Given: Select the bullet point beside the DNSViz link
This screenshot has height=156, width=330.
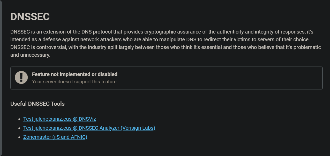Looking at the screenshot, I should (19, 119).
